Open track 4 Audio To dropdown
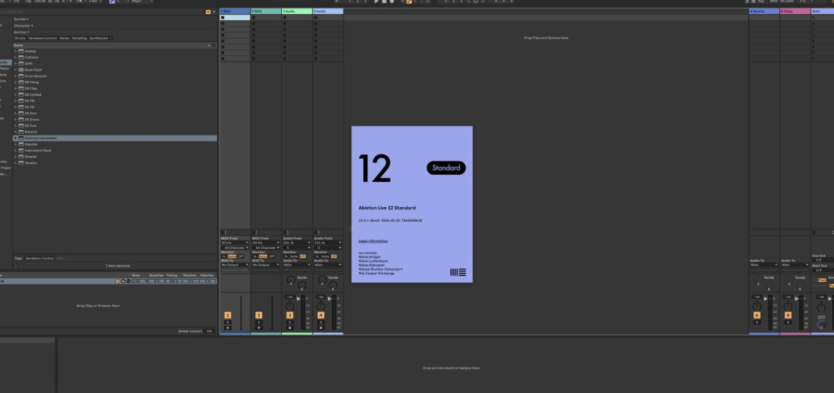834x393 pixels. [x=328, y=265]
